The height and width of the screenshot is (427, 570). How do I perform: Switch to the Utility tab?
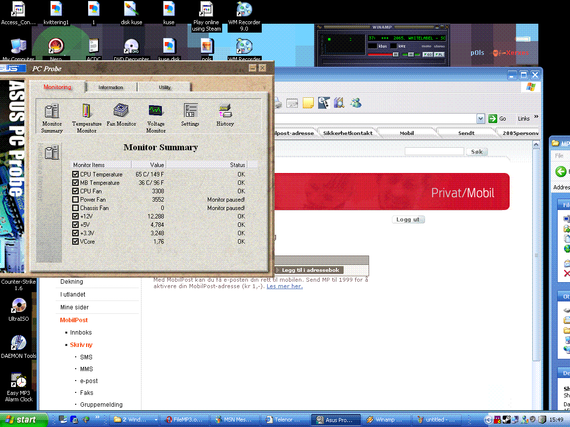coord(165,87)
